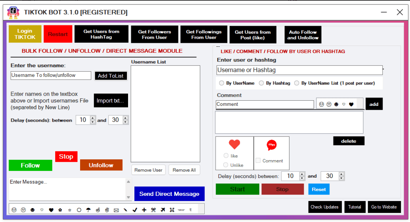Pick smiling face emoji beside Comment field
This screenshot has width=410, height=222.
coord(322,104)
